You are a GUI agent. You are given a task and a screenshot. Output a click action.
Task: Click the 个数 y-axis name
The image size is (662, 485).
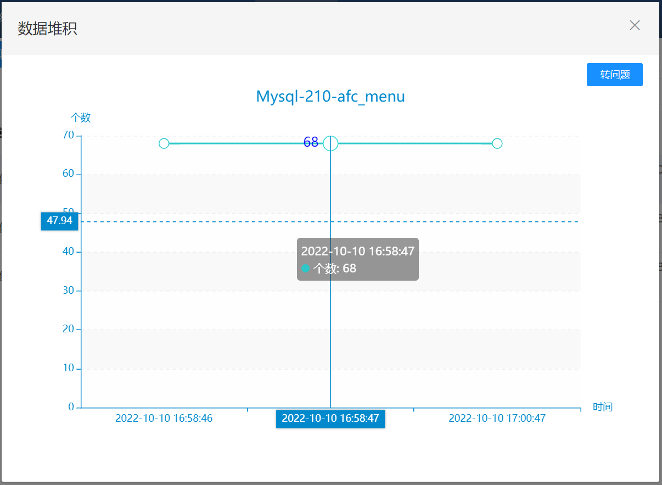pyautogui.click(x=81, y=117)
